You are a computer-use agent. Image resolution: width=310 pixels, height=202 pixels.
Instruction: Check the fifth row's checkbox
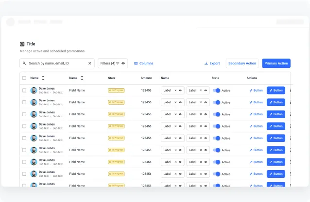[x=24, y=138]
